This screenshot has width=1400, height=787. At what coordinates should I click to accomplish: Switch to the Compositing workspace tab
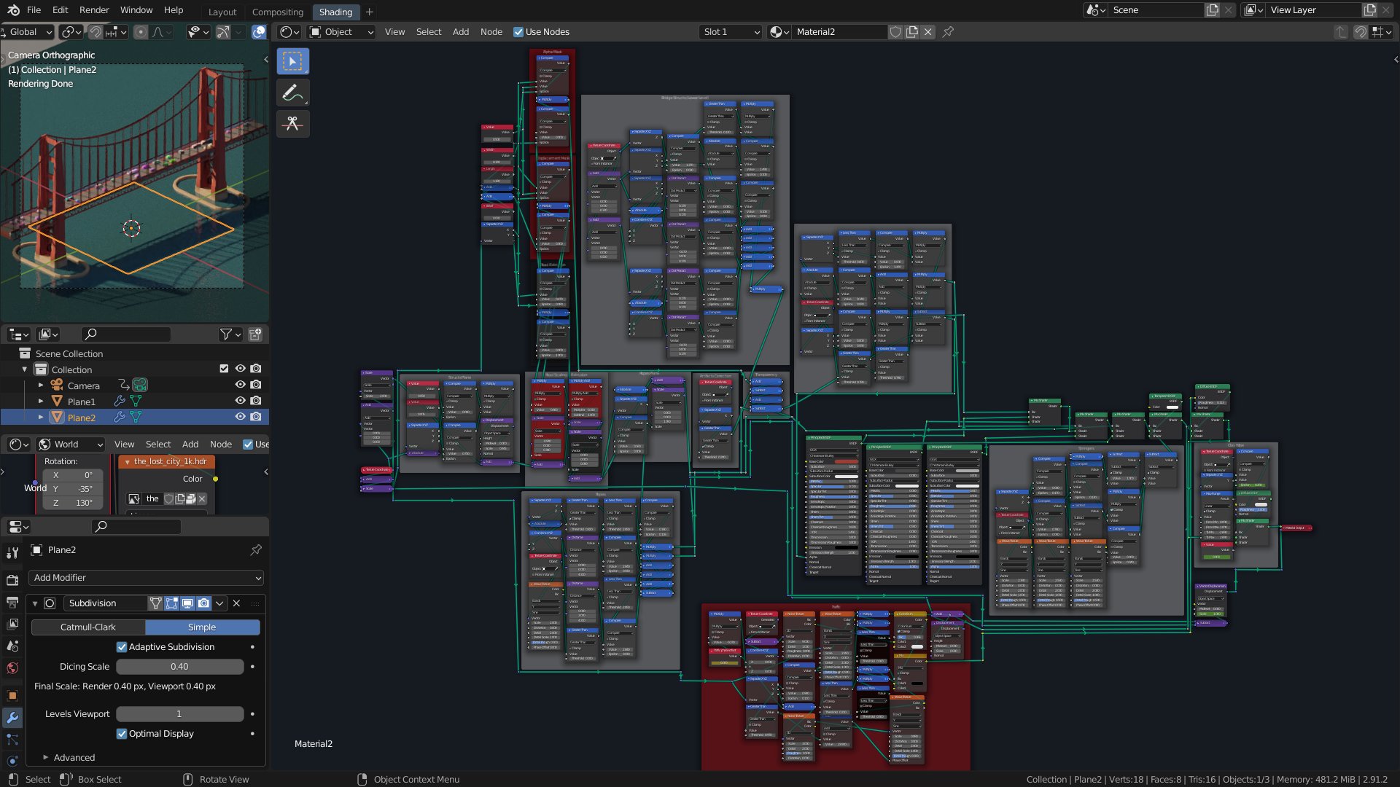click(277, 12)
